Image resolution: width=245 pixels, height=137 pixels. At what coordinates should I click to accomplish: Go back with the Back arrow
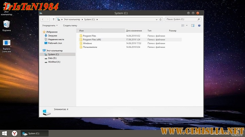43,19
